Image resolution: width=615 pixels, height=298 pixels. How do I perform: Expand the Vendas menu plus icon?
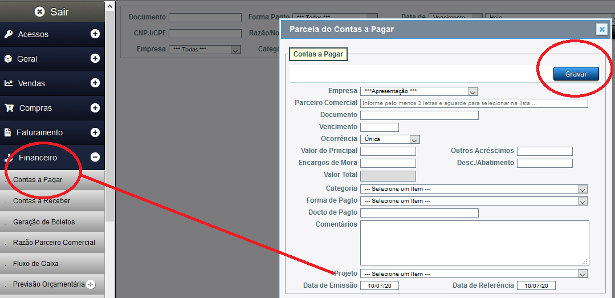pos(95,83)
